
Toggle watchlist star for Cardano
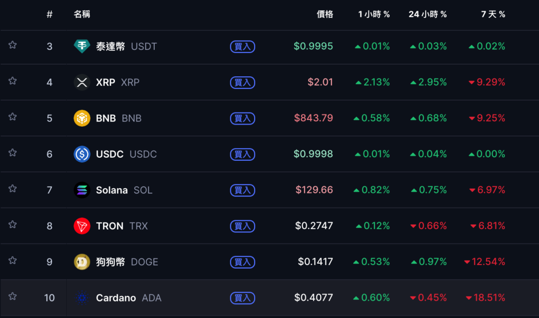(13, 296)
